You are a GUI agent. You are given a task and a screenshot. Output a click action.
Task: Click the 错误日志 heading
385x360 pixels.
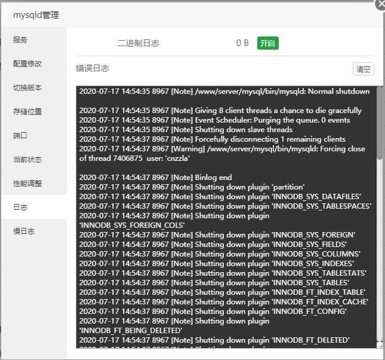tap(93, 68)
